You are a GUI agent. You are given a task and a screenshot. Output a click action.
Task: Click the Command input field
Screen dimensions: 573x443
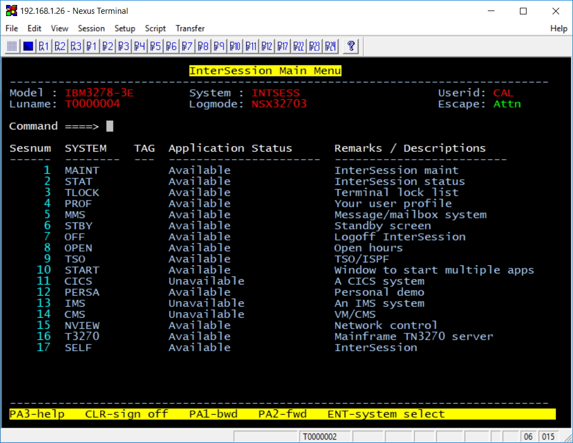tap(110, 126)
